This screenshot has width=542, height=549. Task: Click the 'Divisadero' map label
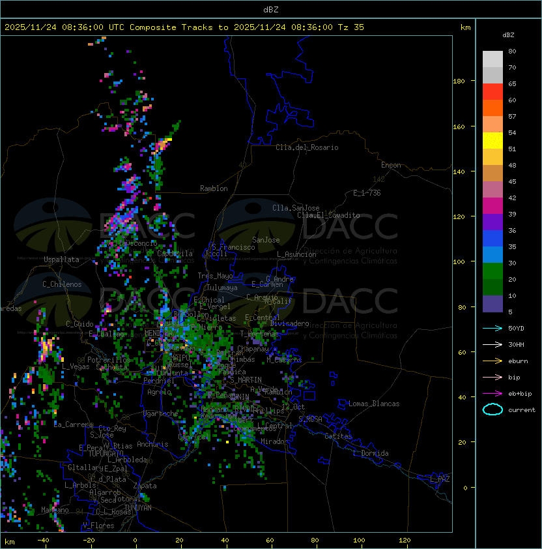289,323
